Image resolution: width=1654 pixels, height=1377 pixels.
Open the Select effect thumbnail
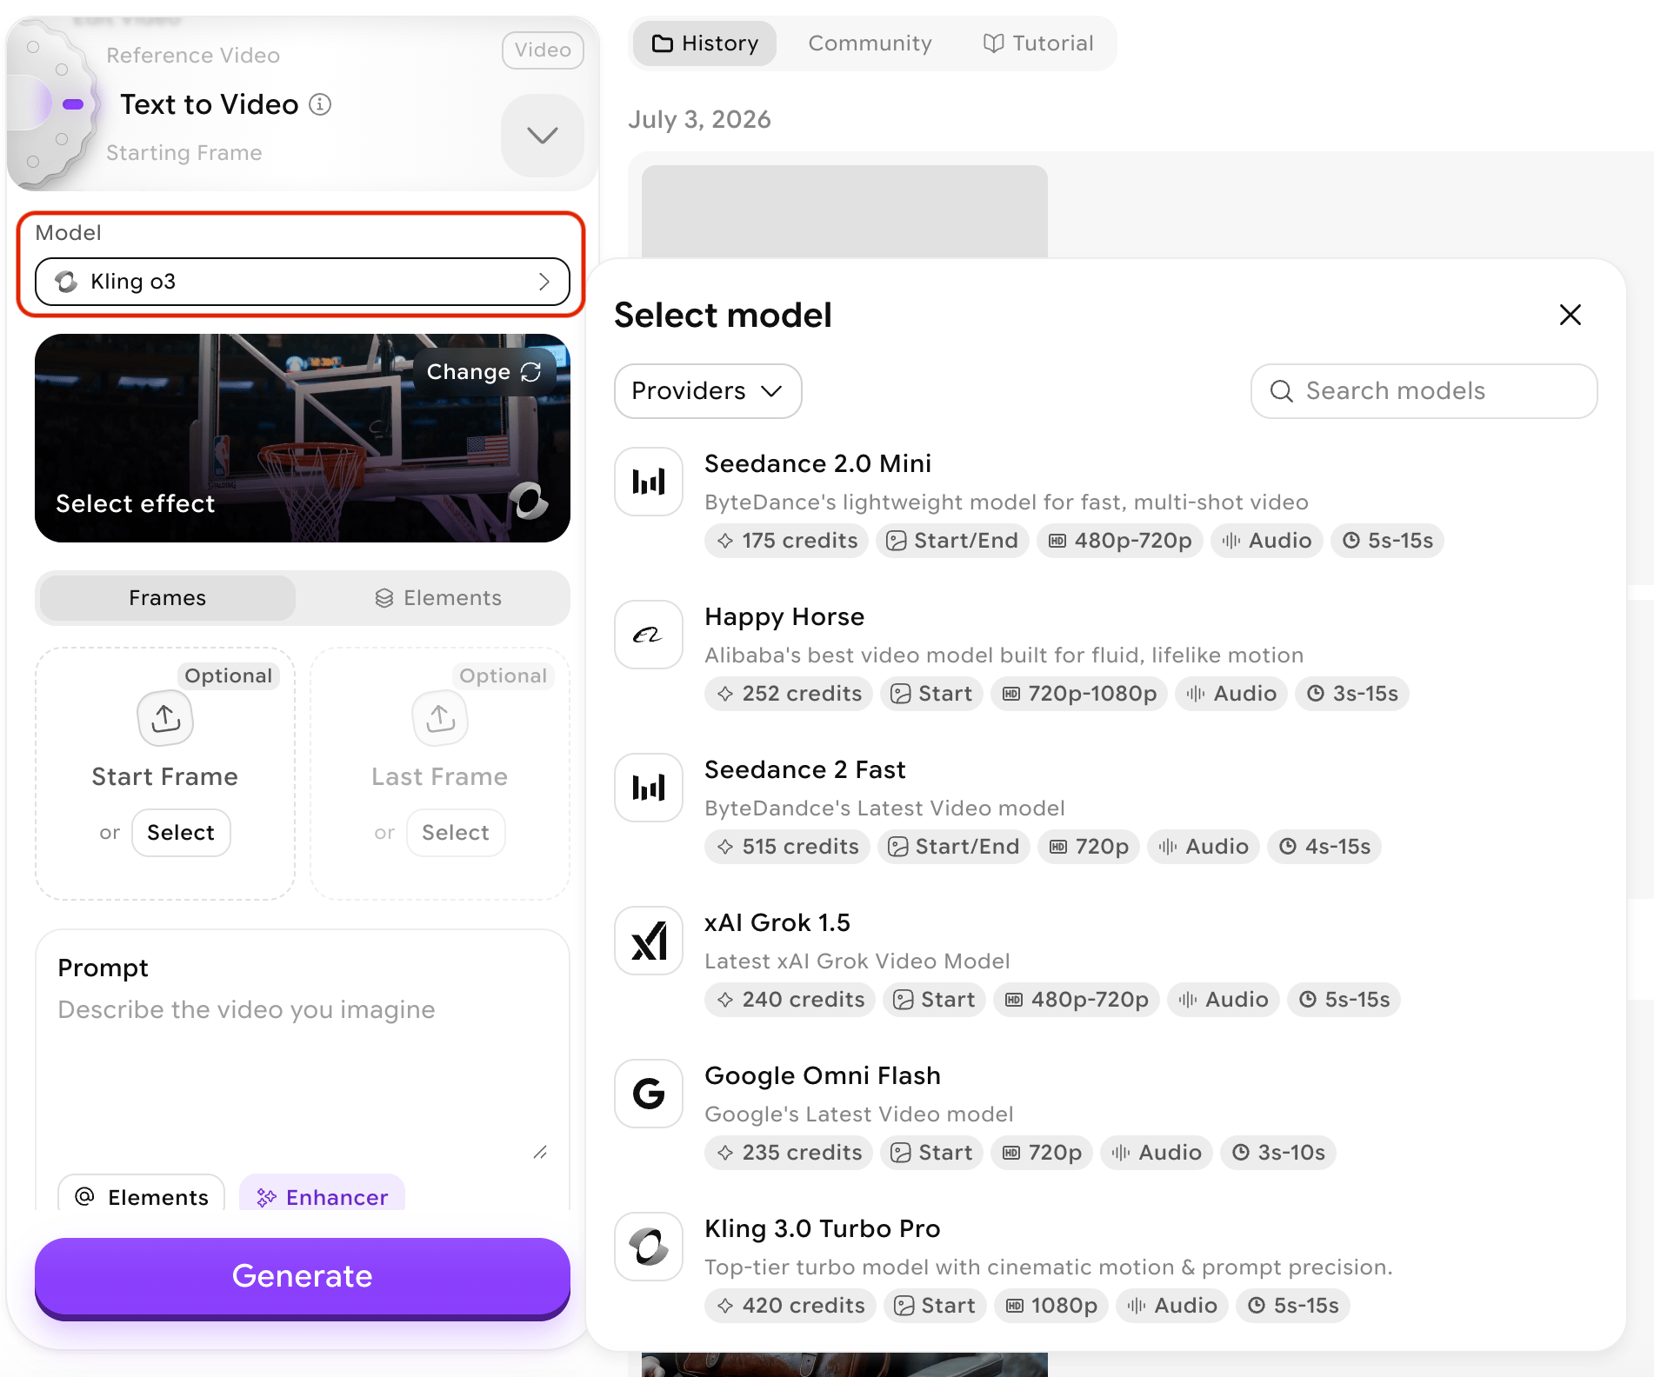(x=303, y=438)
